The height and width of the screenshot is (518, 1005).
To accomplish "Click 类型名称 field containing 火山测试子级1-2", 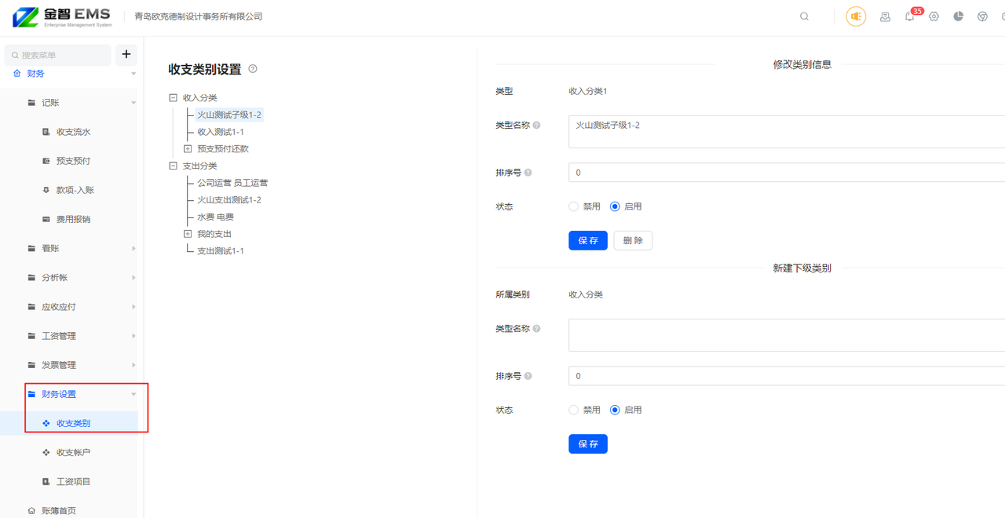I will tap(787, 132).
